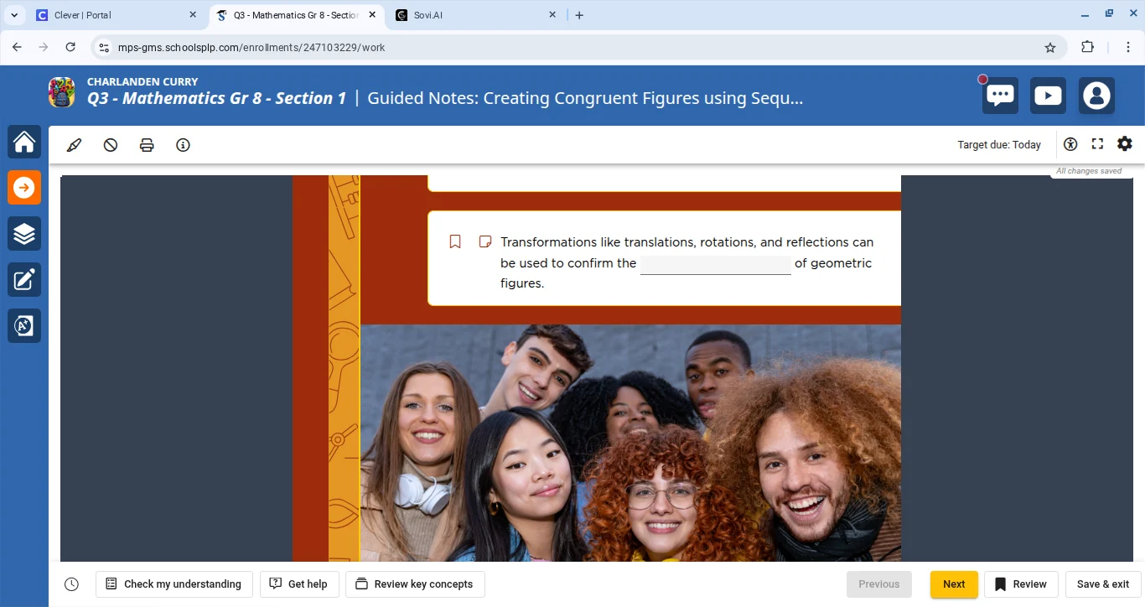Toggle the bookmark on the transformations note
Image resolution: width=1145 pixels, height=607 pixels.
[x=455, y=242]
